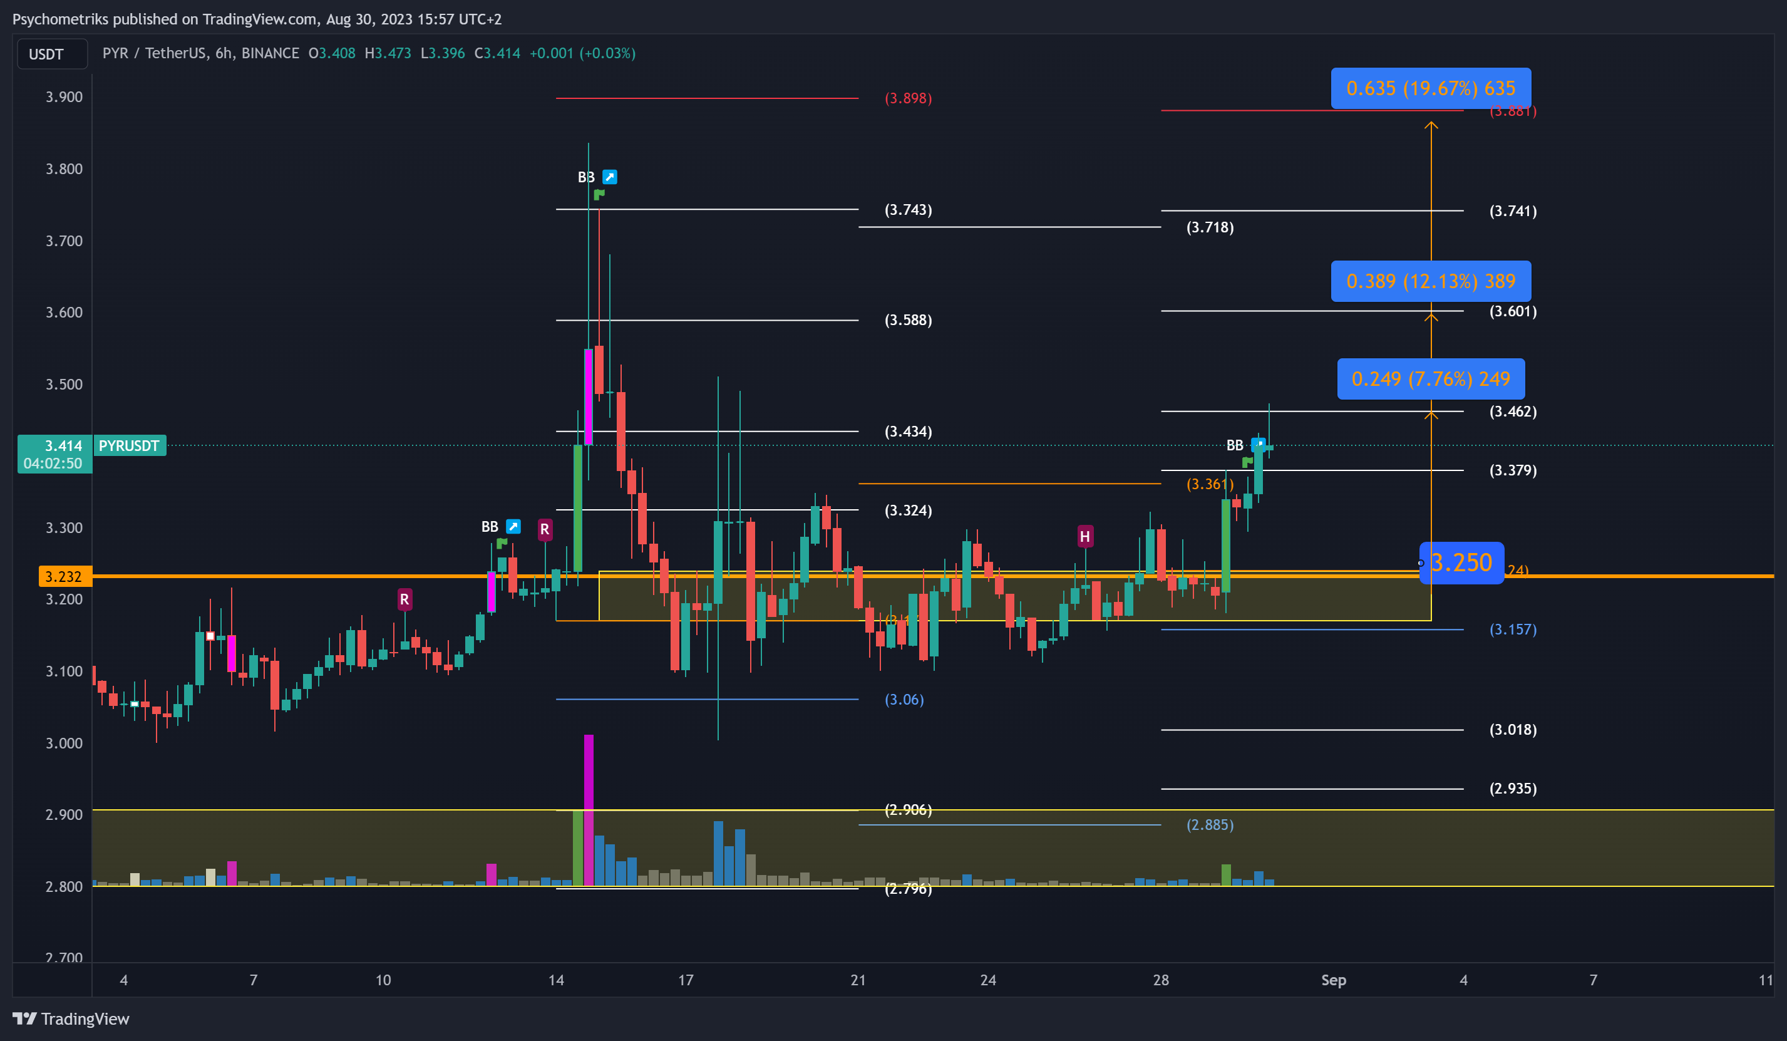Click the blue 3.250 price label
This screenshot has height=1041, width=1787.
tap(1461, 562)
